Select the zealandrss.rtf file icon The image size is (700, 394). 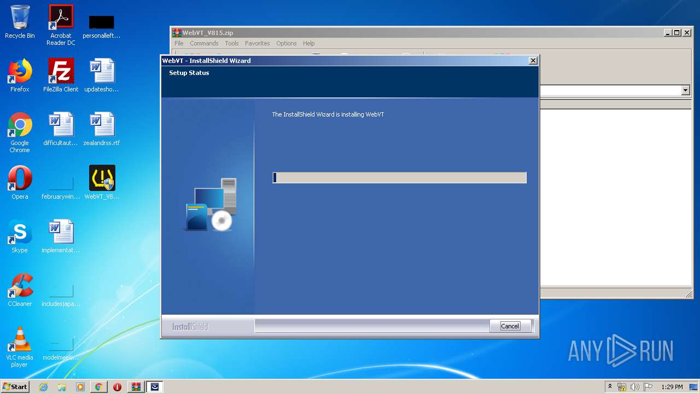coord(101,129)
